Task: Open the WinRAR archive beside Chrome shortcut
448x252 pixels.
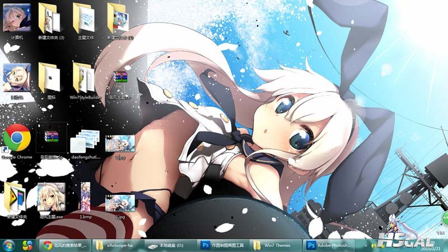Action: coord(51,137)
